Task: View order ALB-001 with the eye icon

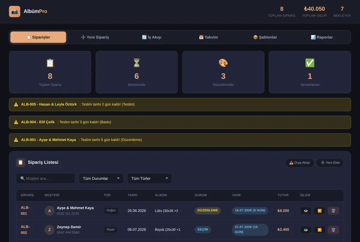Action: coord(306,211)
